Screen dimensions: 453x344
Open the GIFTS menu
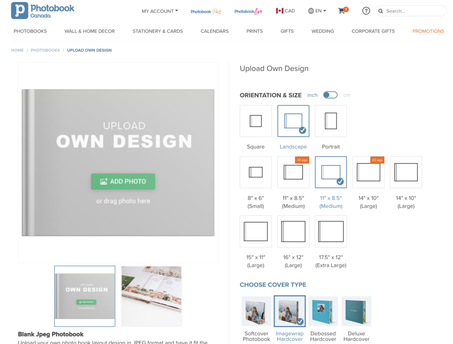287,31
